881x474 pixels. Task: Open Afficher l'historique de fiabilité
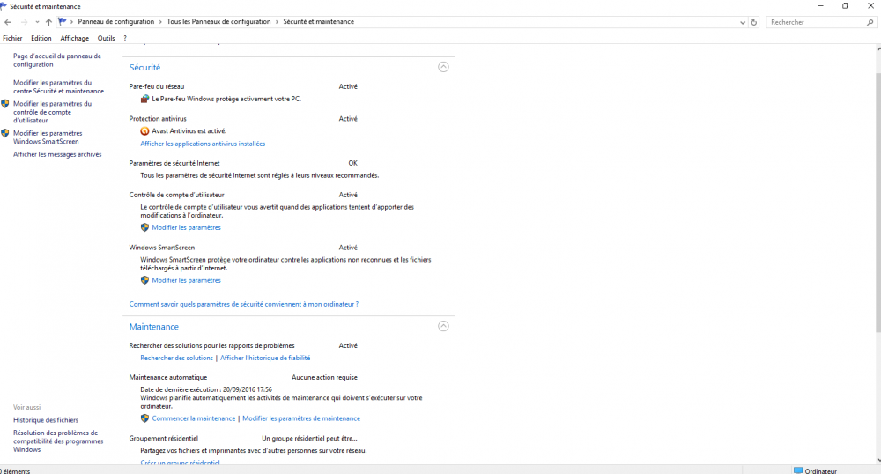coord(265,358)
